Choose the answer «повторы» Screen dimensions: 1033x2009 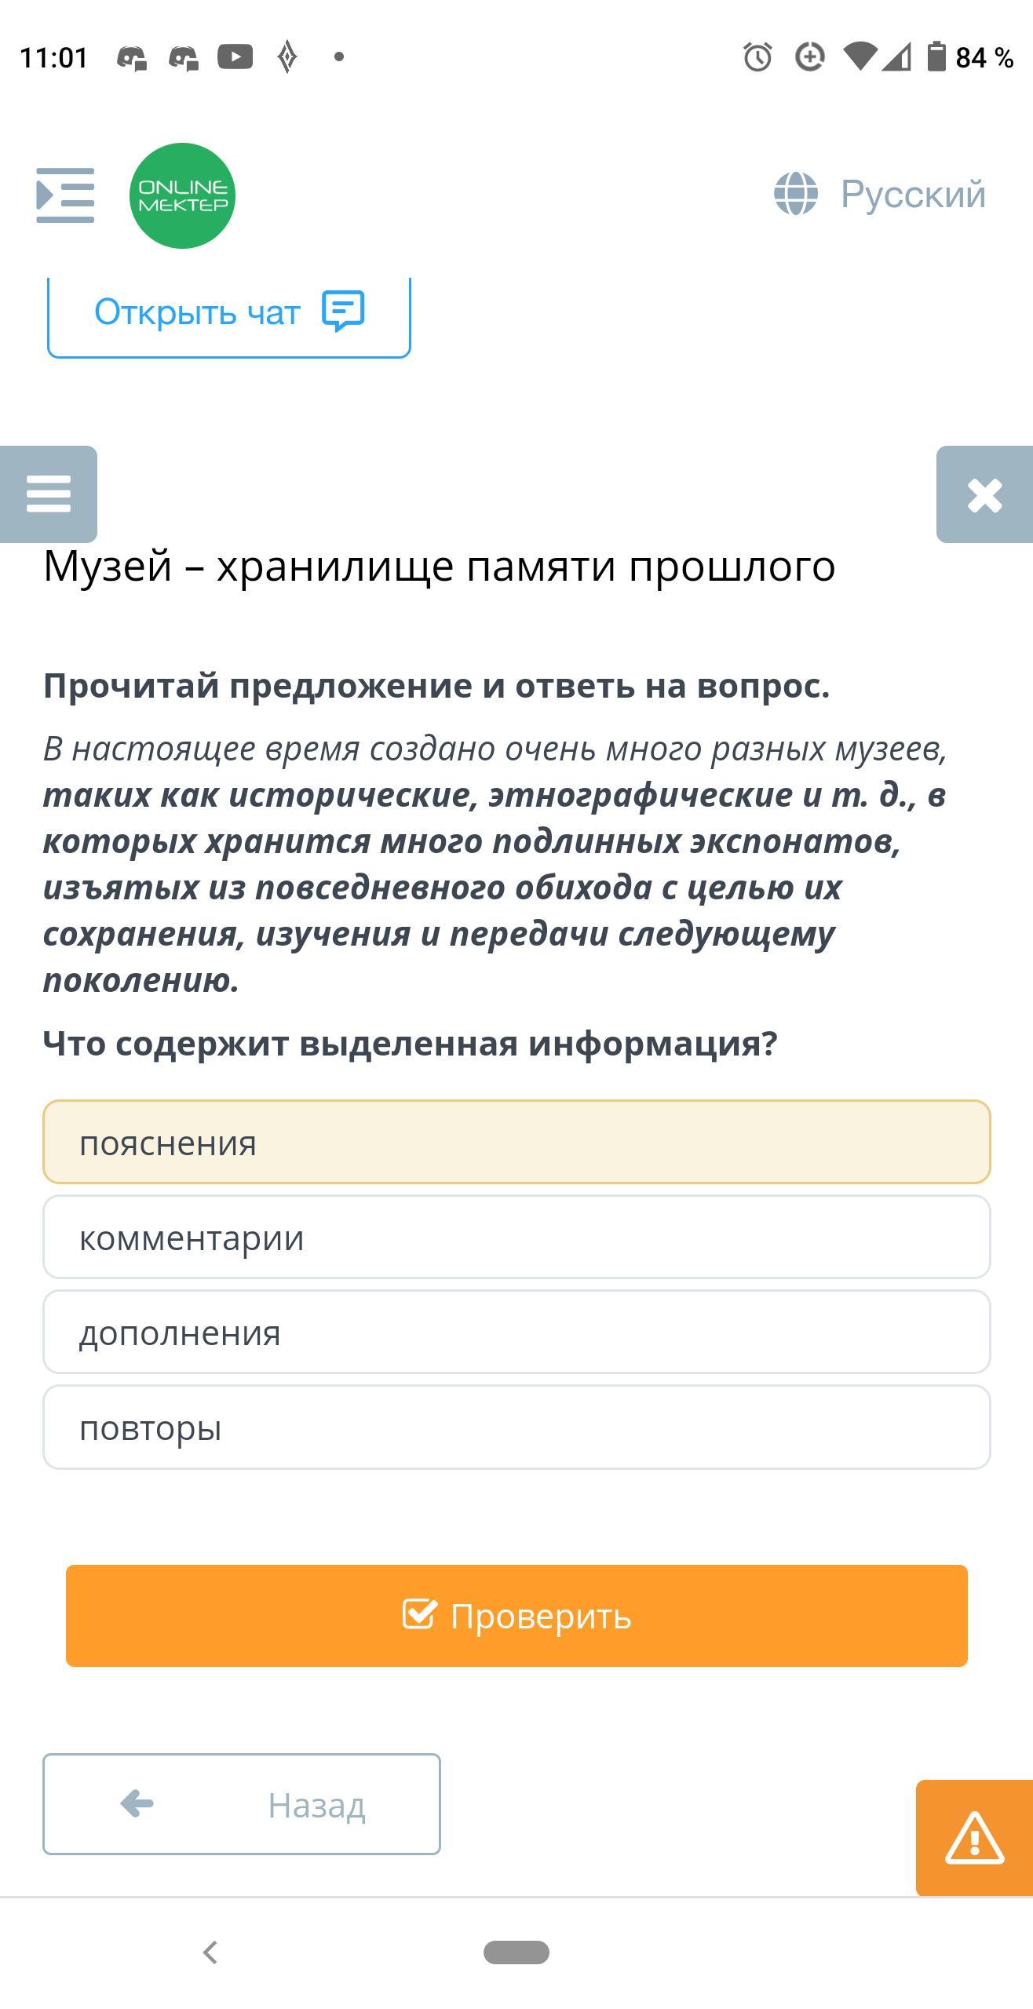click(516, 1427)
